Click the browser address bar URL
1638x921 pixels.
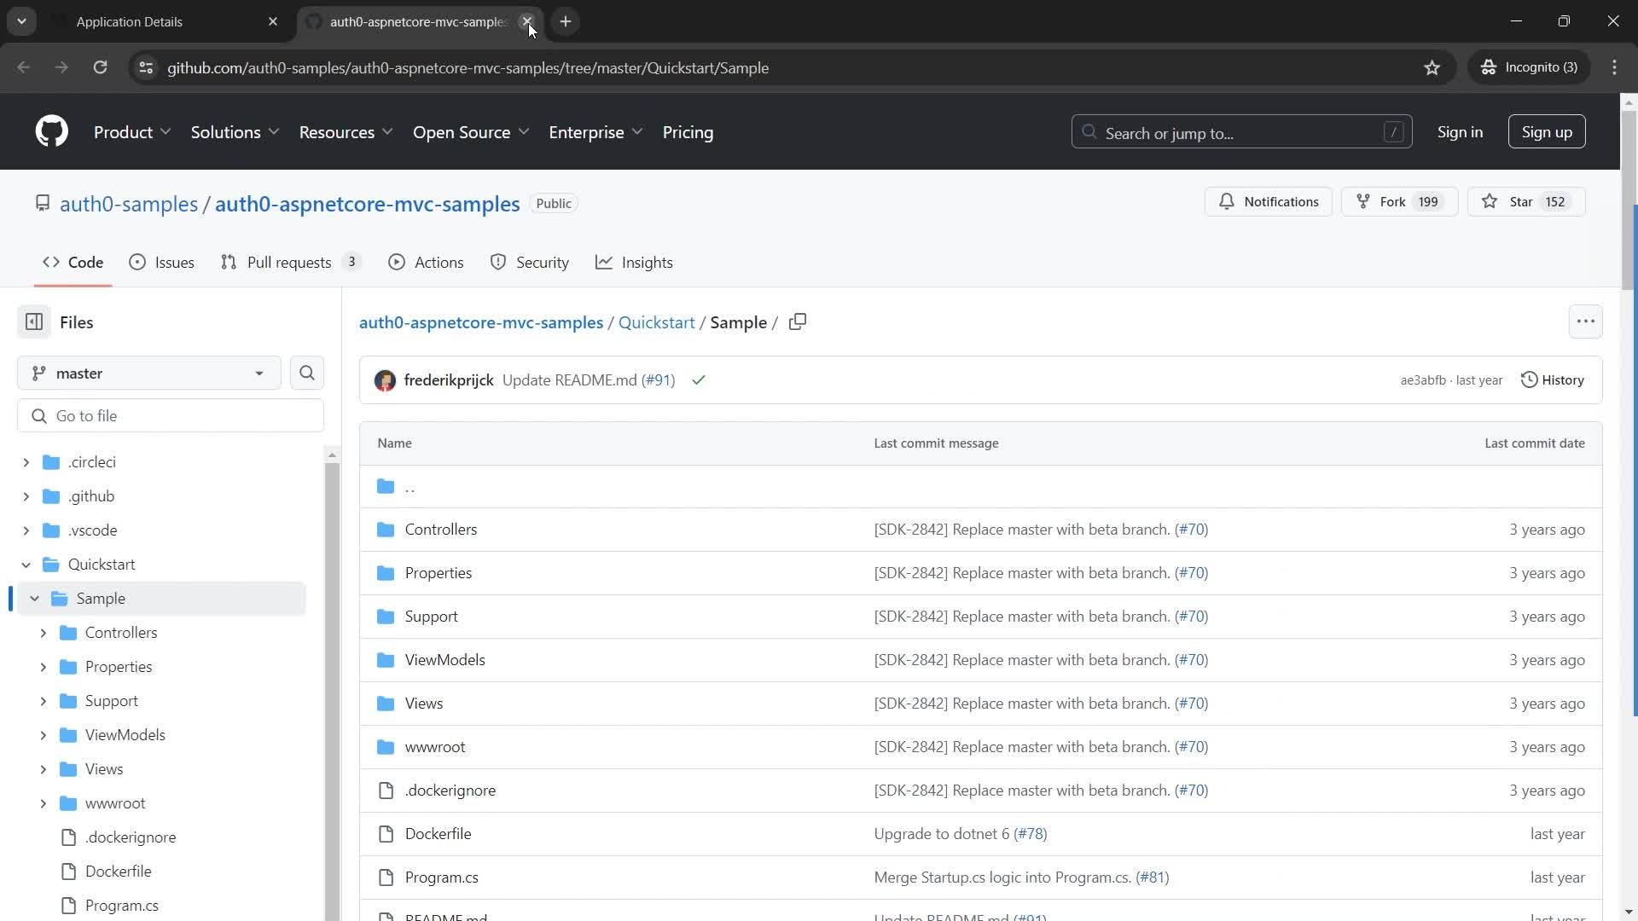pyautogui.click(x=468, y=67)
